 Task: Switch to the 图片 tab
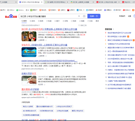pos(57,21)
